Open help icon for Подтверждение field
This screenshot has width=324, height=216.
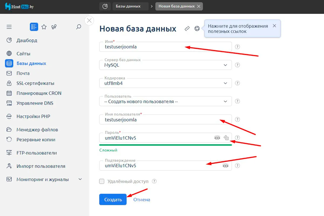coord(237,166)
